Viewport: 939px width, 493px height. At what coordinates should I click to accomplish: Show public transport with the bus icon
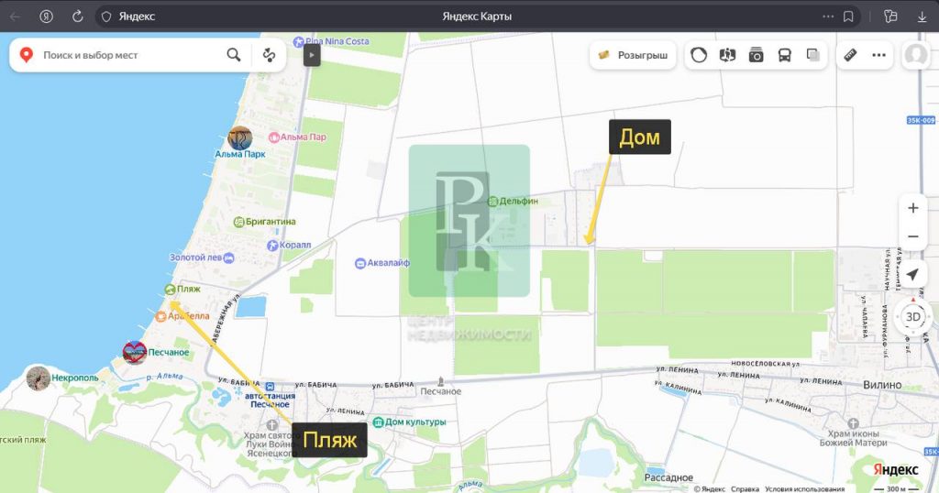(785, 55)
